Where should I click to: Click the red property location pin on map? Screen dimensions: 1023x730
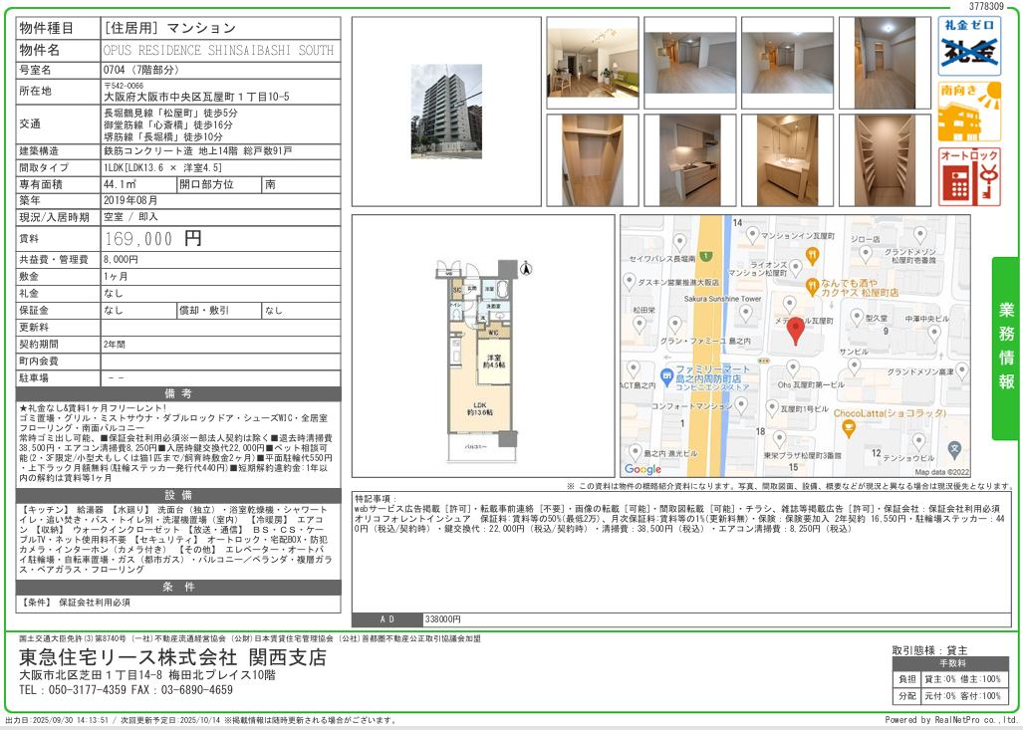click(795, 332)
